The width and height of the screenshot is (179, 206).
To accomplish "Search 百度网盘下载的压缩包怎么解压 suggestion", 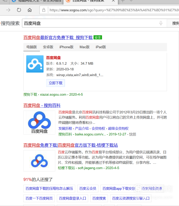I will coord(49,188).
